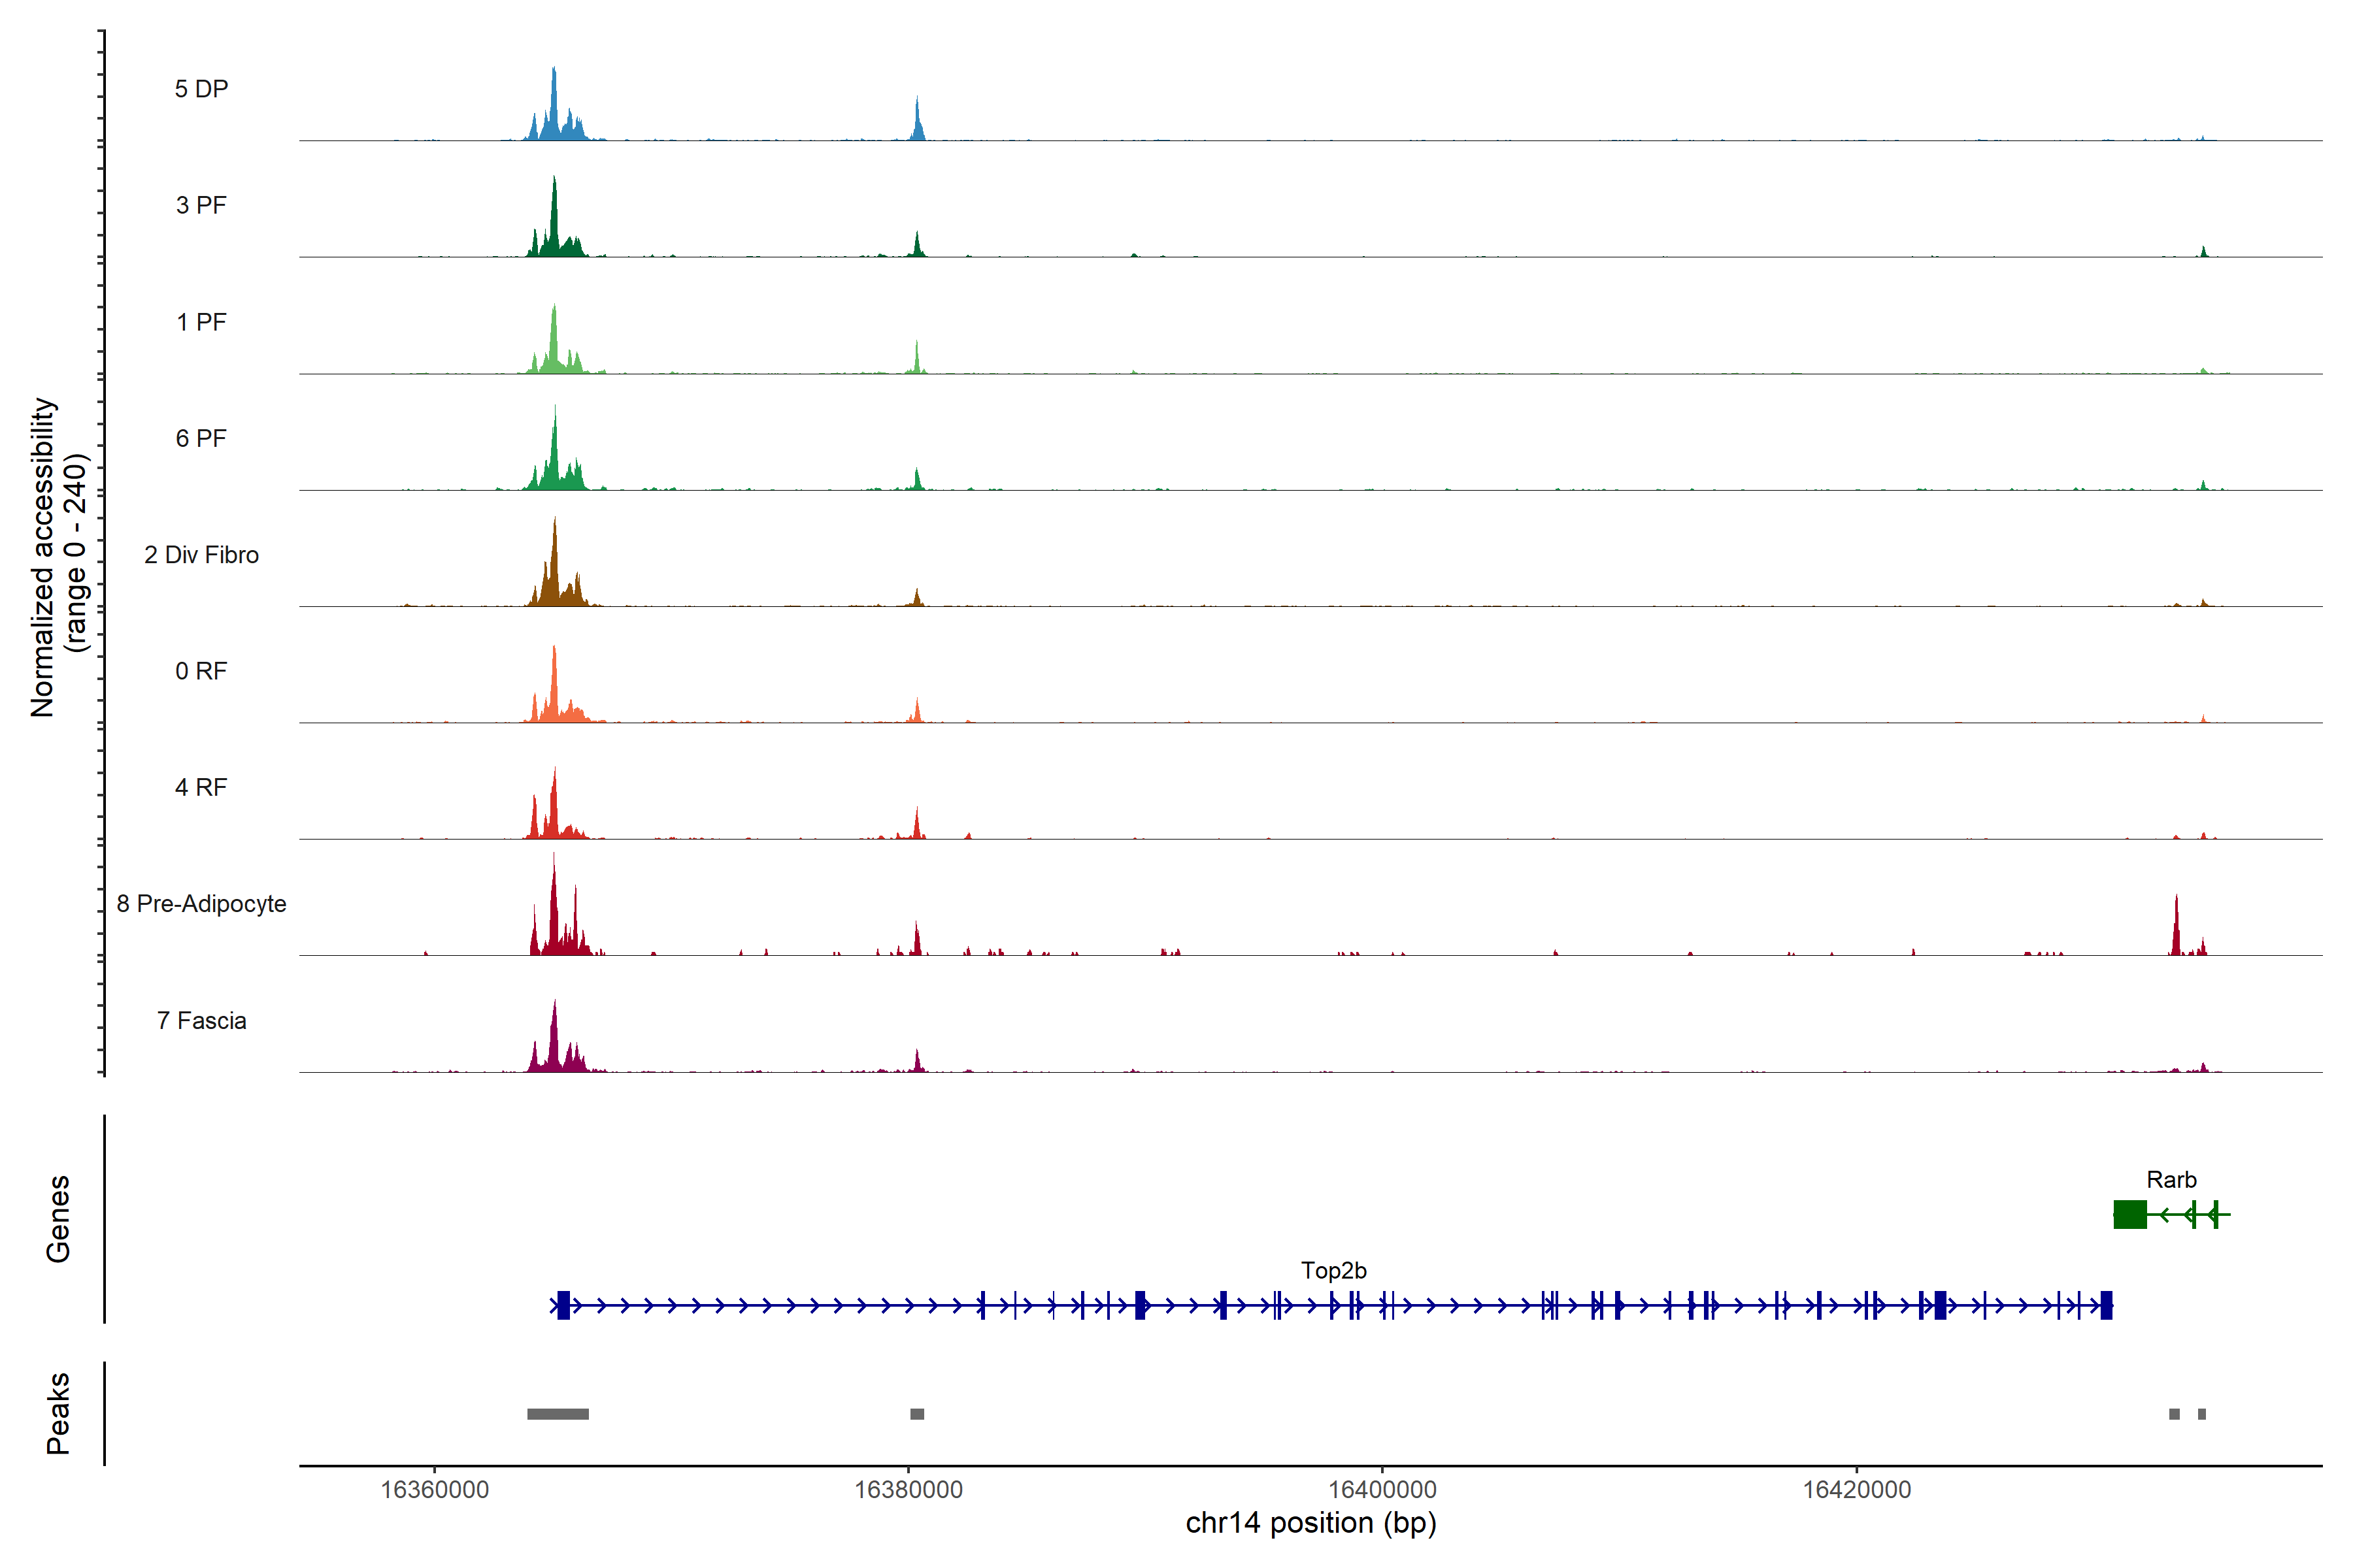Click the 7 Fascia track label
The width and height of the screenshot is (2353, 1568).
[201, 1020]
